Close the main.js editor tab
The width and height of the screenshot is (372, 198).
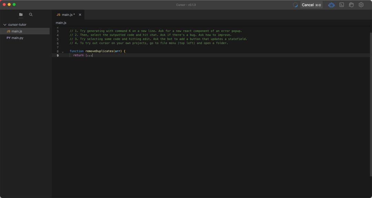tap(80, 15)
